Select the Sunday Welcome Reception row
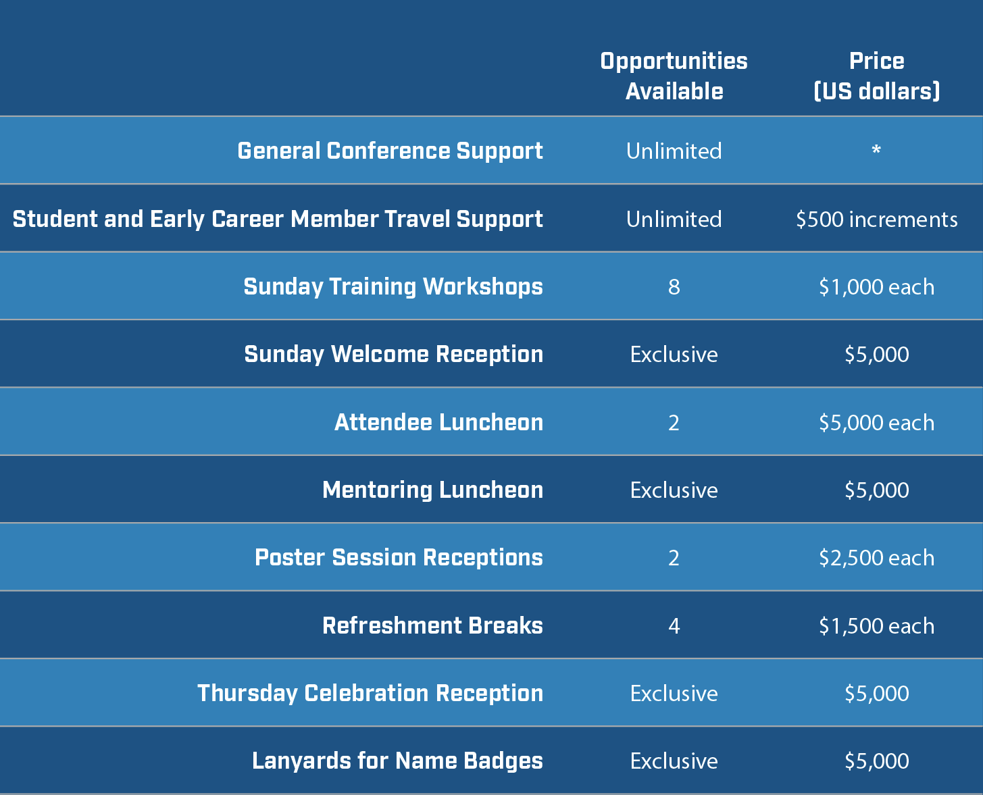 491,354
